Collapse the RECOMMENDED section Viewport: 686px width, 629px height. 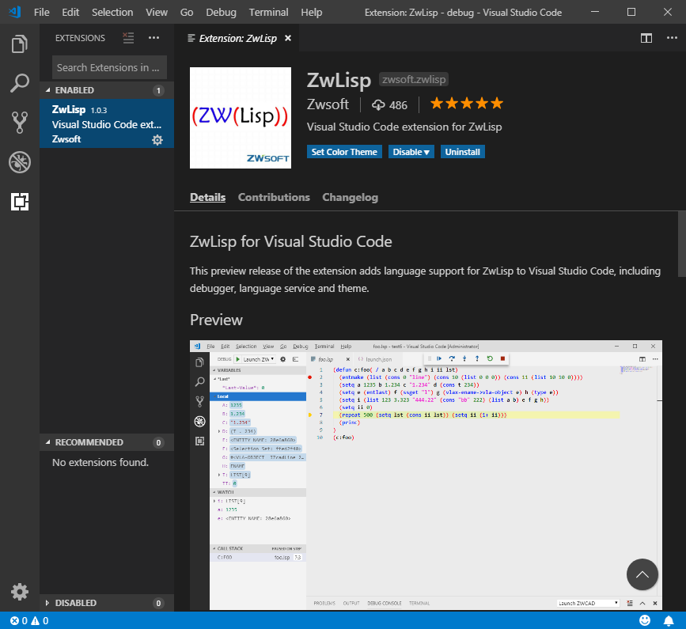tap(106, 442)
